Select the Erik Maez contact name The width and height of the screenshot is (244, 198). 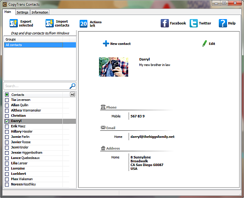click(x=18, y=126)
